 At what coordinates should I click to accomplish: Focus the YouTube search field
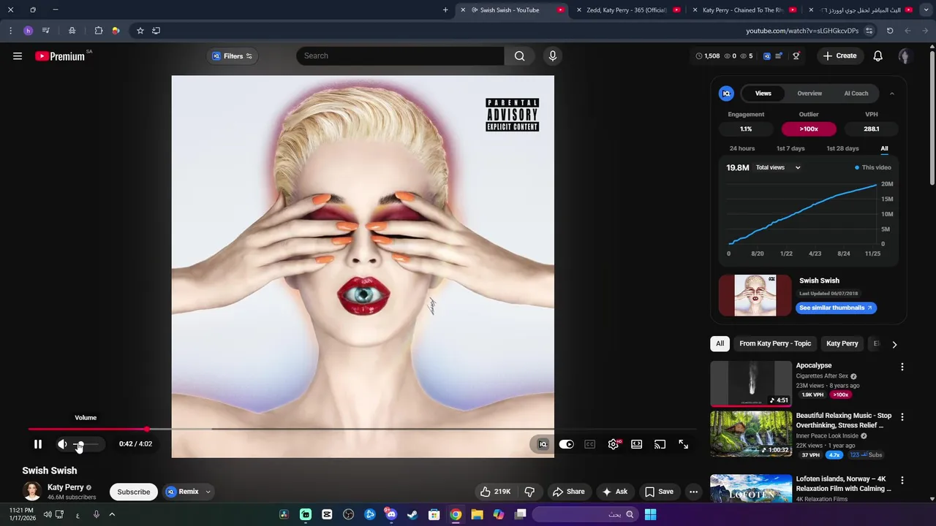(x=400, y=56)
